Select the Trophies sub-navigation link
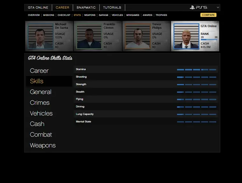Viewport: 242px width, 183px height. point(161,15)
